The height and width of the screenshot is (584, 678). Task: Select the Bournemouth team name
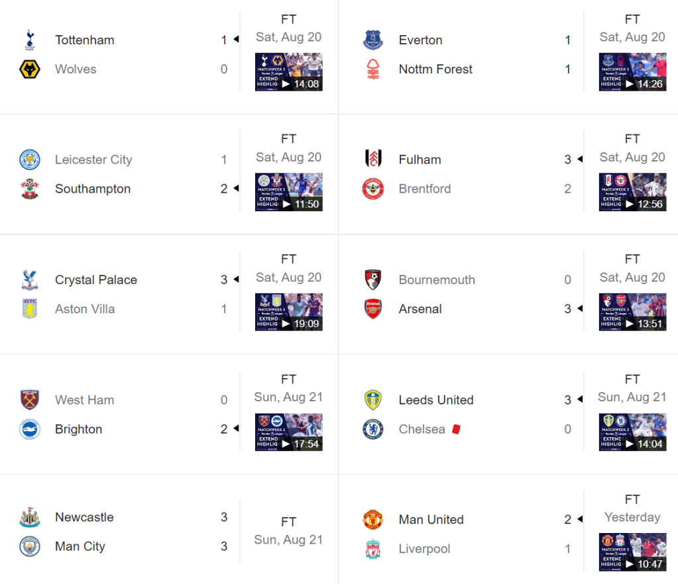(x=437, y=280)
